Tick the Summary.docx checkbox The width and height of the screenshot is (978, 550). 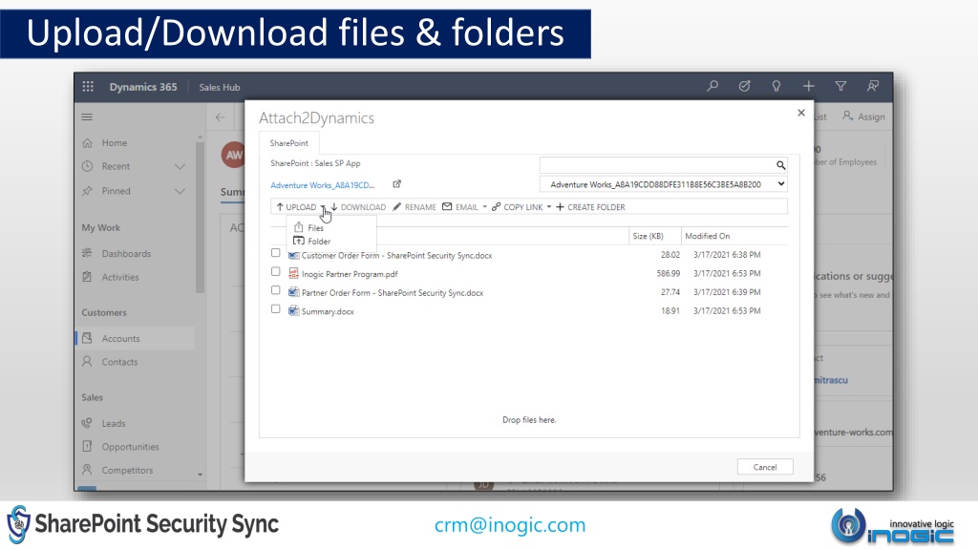[x=276, y=308]
